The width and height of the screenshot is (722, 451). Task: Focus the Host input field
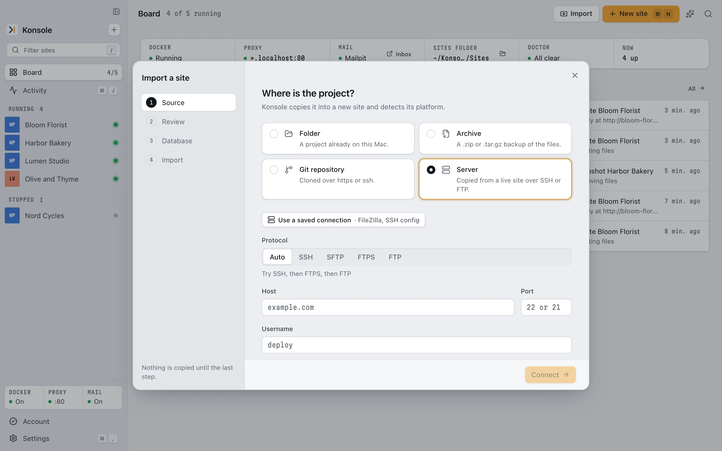pos(388,307)
